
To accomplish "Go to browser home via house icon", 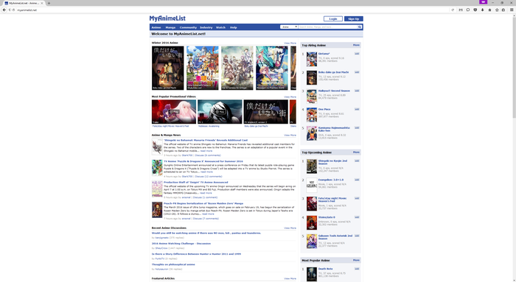I will click(489, 10).
